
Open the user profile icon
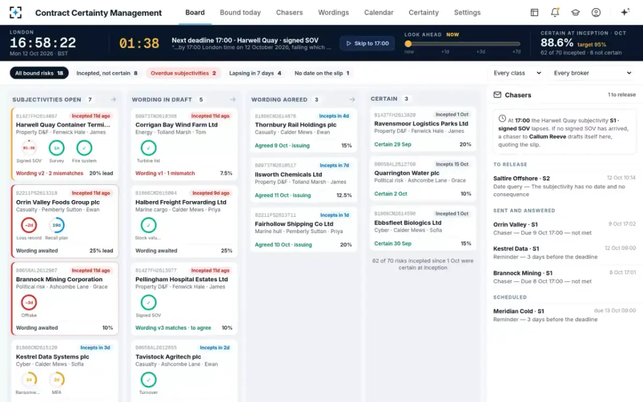[x=596, y=12]
